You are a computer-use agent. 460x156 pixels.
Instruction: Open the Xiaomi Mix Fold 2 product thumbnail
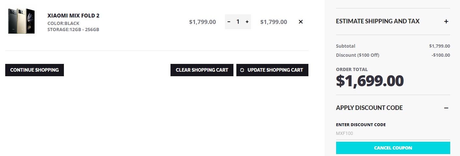point(21,21)
